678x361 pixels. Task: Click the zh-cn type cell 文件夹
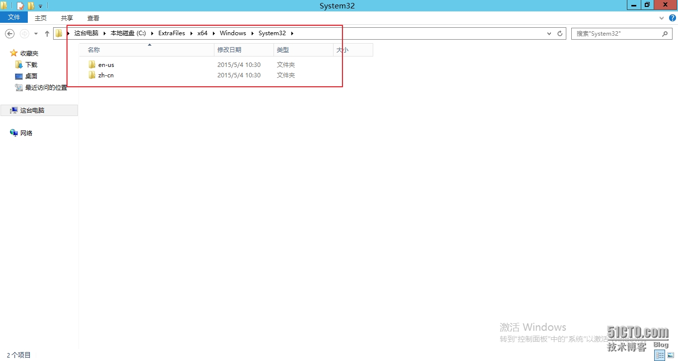[x=286, y=75]
